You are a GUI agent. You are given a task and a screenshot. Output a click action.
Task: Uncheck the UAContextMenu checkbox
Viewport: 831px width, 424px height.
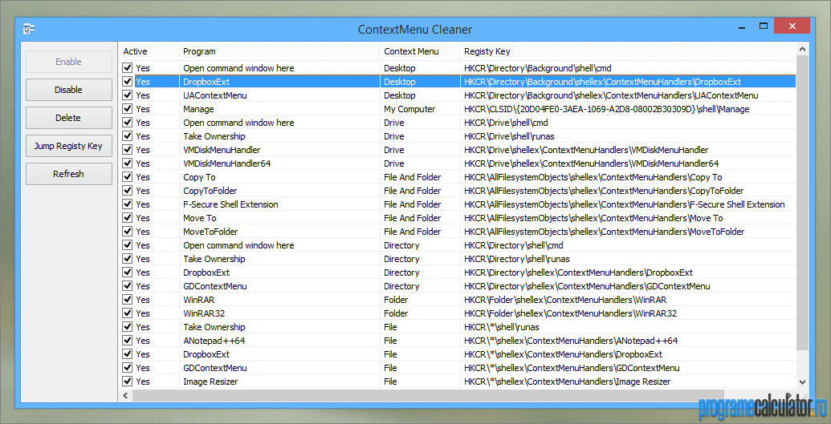(127, 95)
